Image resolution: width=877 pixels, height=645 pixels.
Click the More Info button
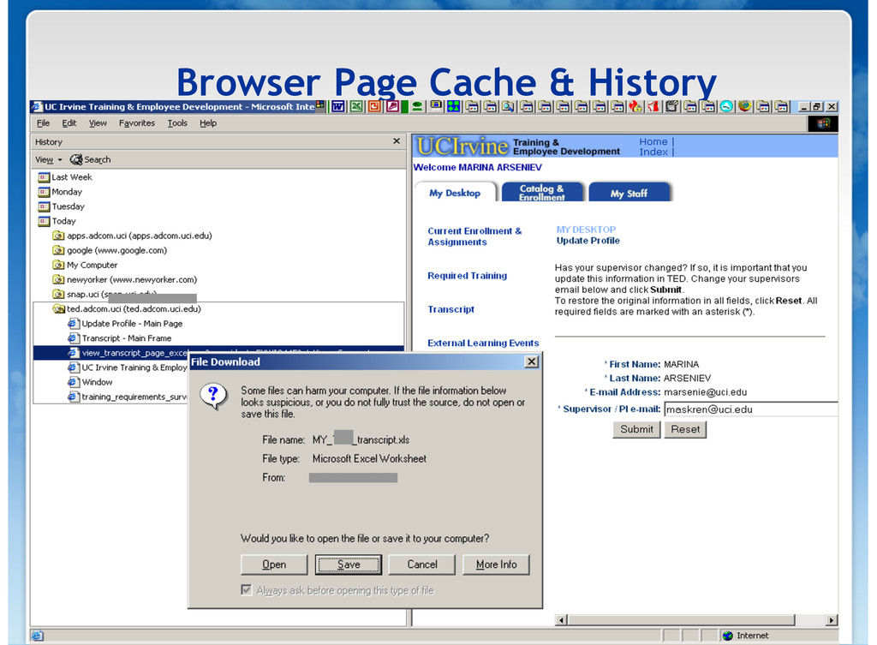(496, 564)
